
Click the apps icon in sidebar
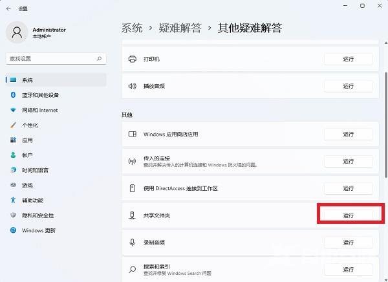click(x=13, y=140)
